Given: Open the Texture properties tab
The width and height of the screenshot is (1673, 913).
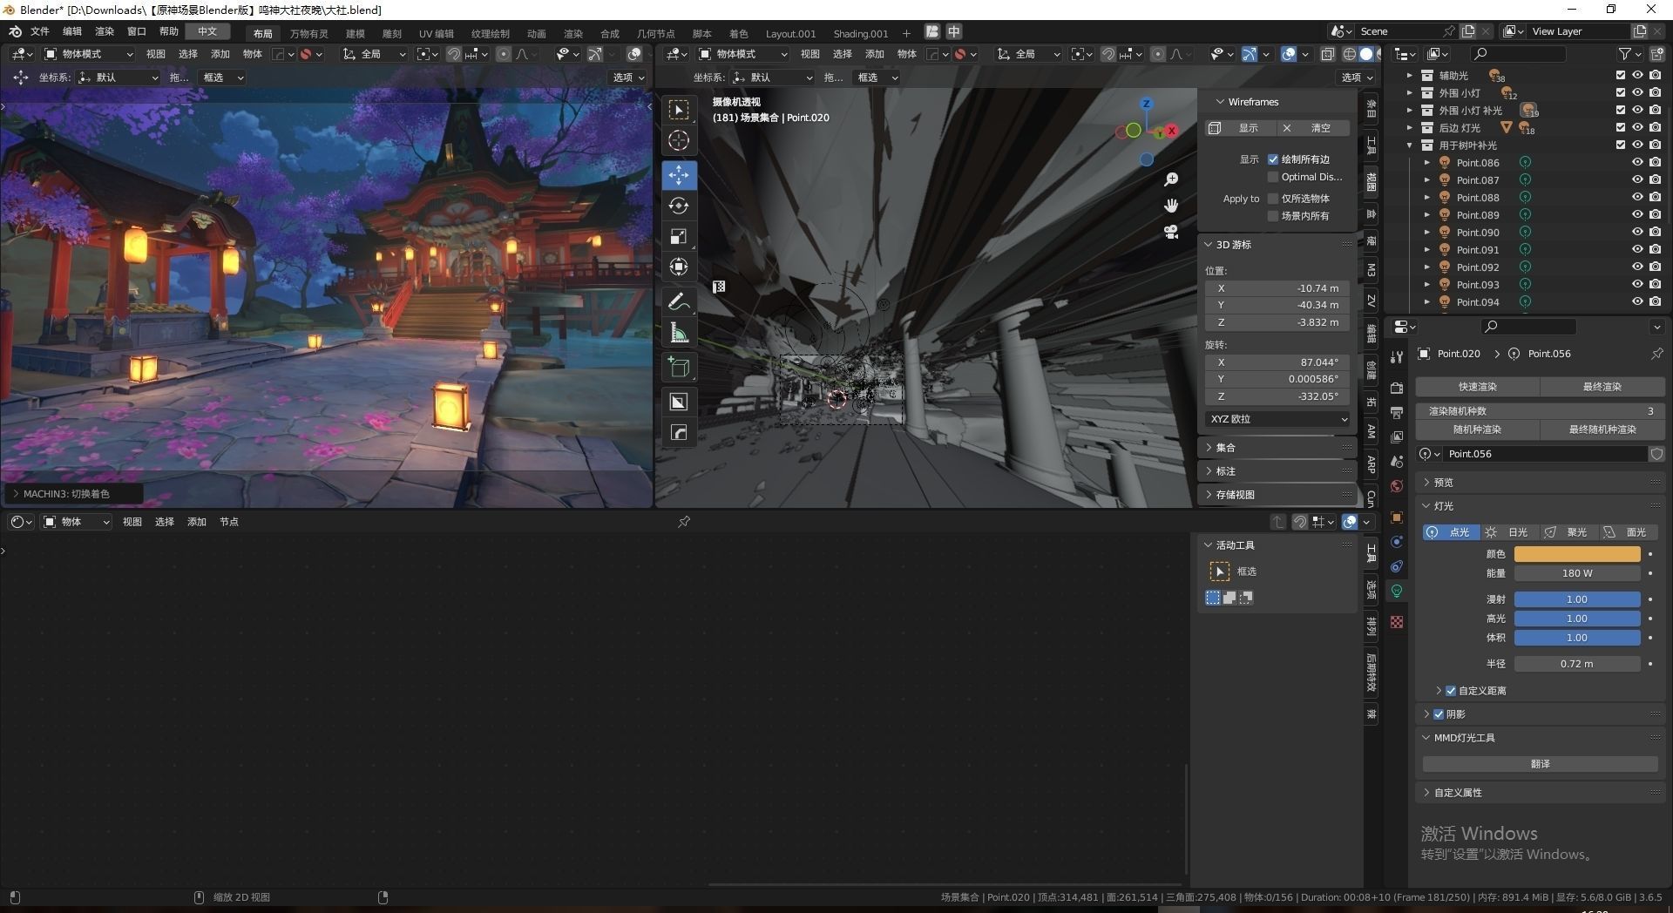Looking at the screenshot, I should (x=1397, y=622).
